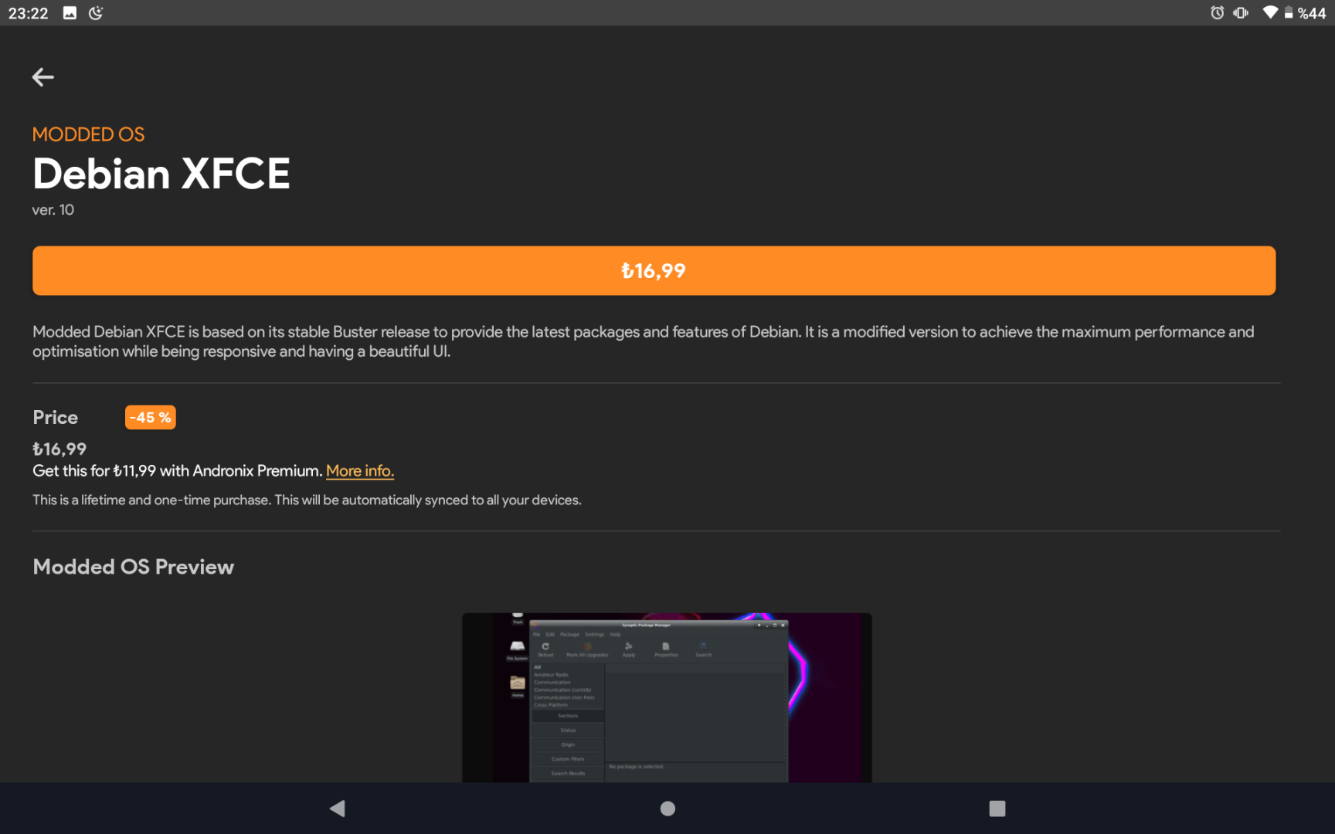Tap the %44 battery percentage text
The image size is (1335, 834).
coord(1312,13)
